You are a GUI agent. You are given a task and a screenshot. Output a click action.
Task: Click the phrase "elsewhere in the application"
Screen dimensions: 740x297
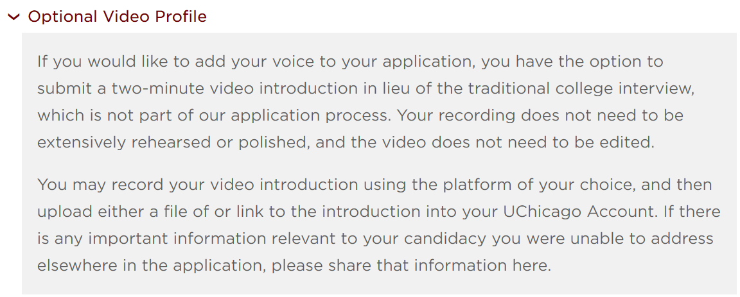(x=150, y=266)
